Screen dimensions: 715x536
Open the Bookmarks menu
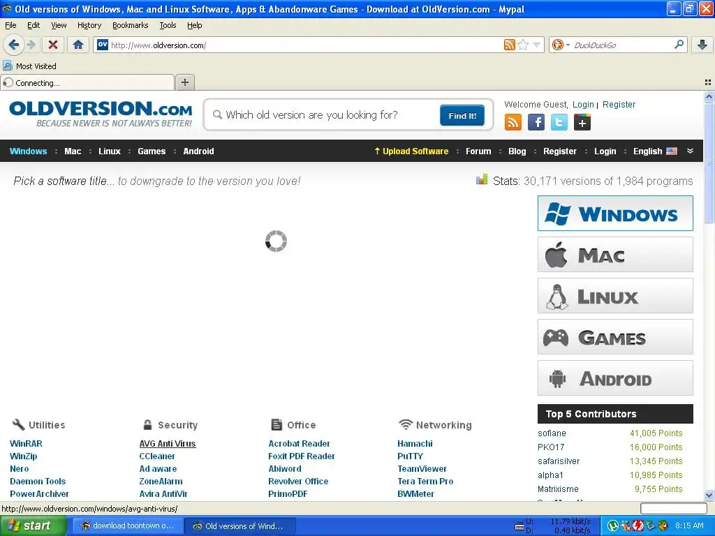point(130,25)
